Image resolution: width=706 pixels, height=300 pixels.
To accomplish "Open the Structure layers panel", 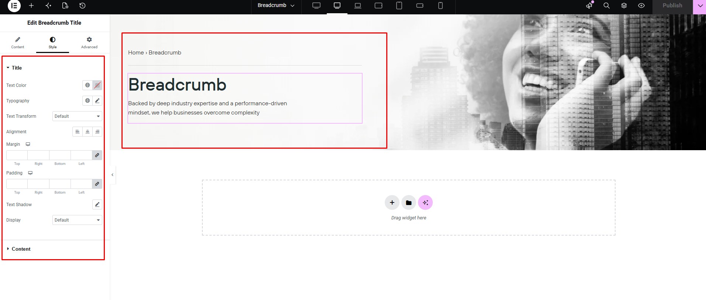I will click(624, 6).
